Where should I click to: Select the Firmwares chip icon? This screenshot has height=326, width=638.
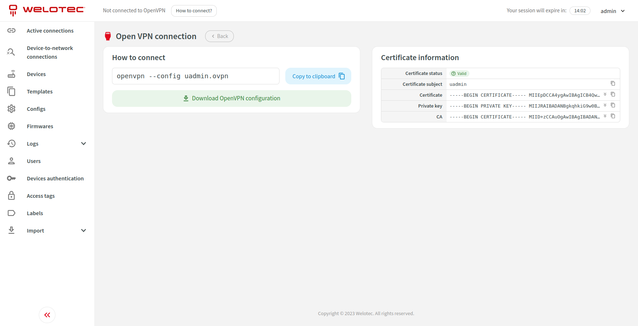point(12,126)
